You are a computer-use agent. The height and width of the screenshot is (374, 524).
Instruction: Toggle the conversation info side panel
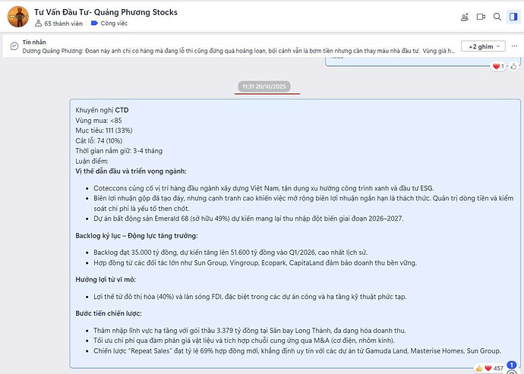(513, 17)
